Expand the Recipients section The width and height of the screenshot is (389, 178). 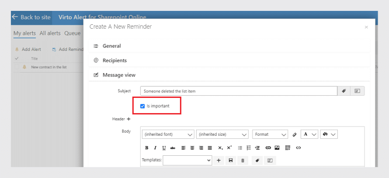(x=229, y=60)
